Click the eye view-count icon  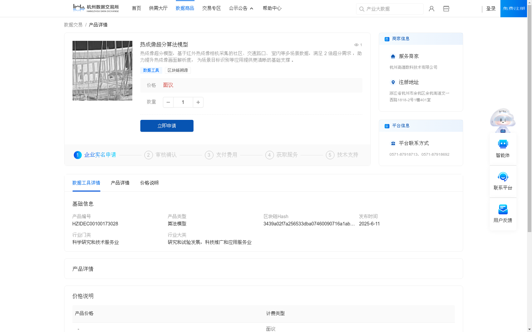(x=356, y=45)
